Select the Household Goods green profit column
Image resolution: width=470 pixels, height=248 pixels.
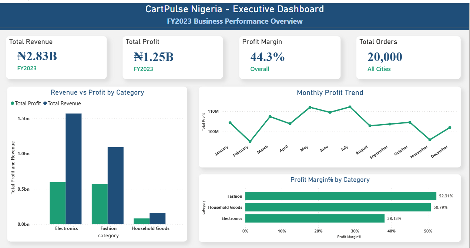(x=141, y=221)
